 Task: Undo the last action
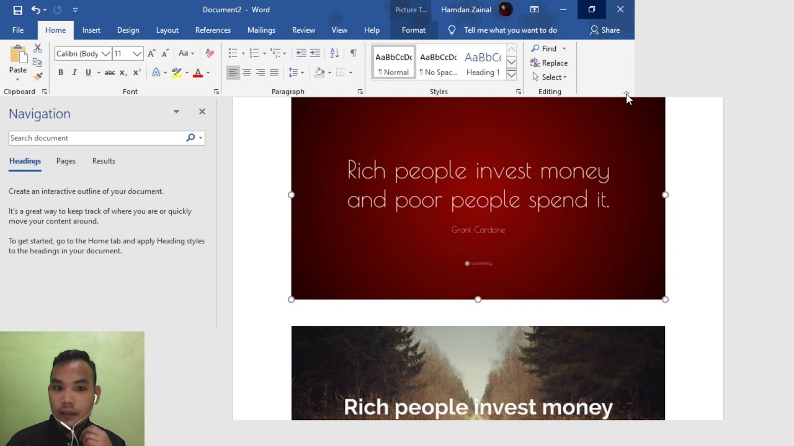coord(35,10)
